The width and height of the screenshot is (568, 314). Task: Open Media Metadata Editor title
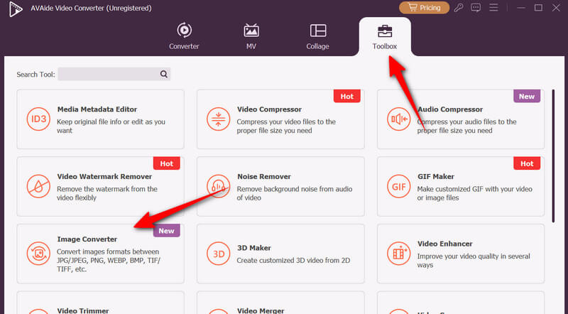click(97, 109)
